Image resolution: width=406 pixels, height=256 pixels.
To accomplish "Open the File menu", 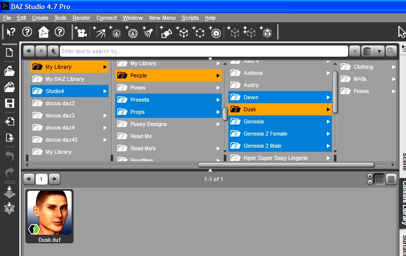I will click(x=7, y=18).
